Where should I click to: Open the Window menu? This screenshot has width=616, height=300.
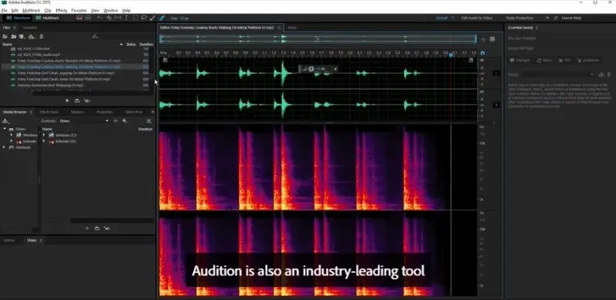click(x=111, y=10)
